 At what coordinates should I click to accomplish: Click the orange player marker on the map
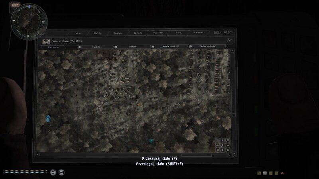click(x=138, y=104)
